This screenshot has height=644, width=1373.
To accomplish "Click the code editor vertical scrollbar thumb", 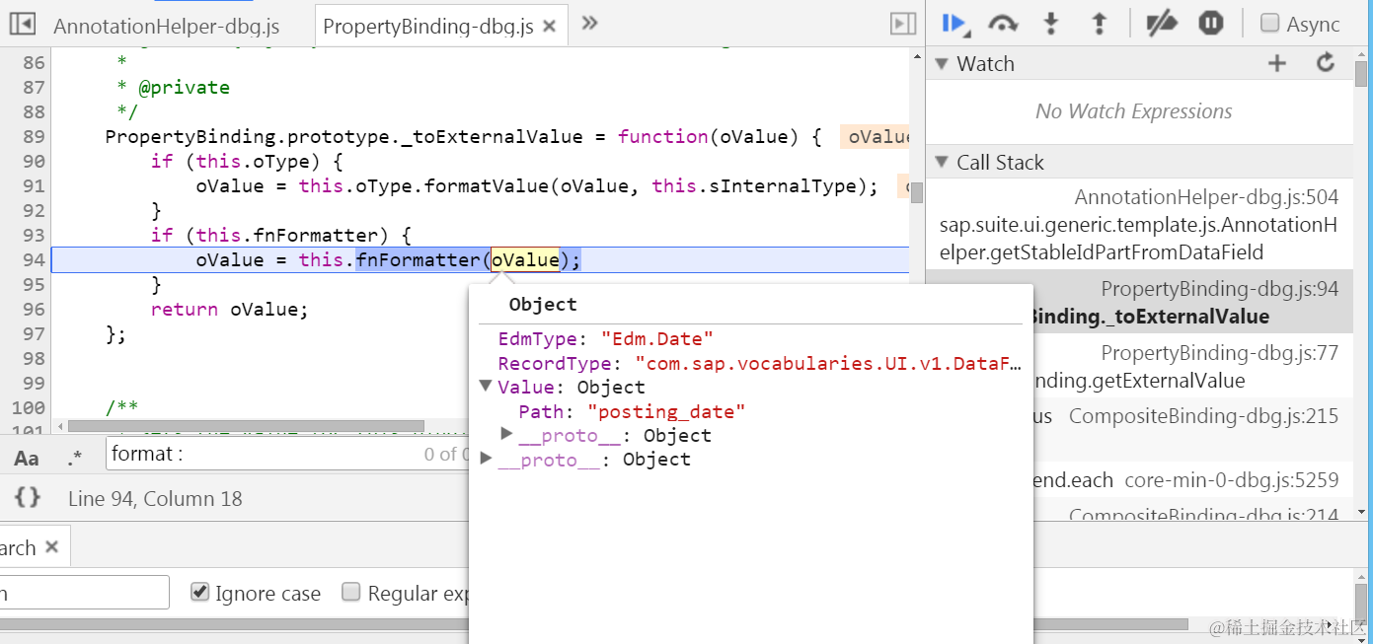I will tap(917, 192).
